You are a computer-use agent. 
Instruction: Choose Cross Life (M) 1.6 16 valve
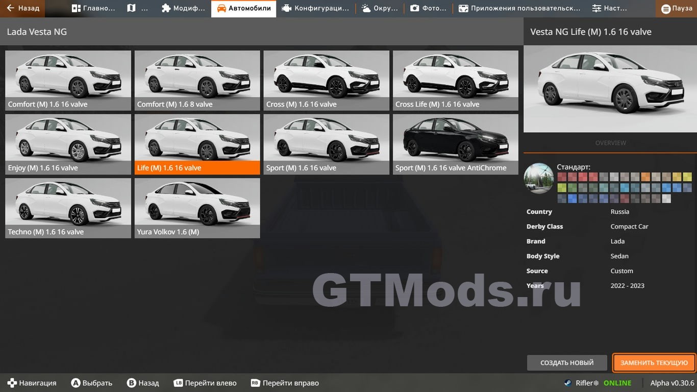click(x=455, y=80)
